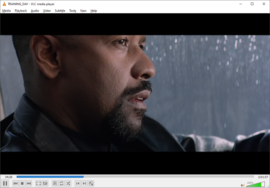This screenshot has height=188, width=270.
Task: Adjust the green volume slider
Action: [255, 184]
